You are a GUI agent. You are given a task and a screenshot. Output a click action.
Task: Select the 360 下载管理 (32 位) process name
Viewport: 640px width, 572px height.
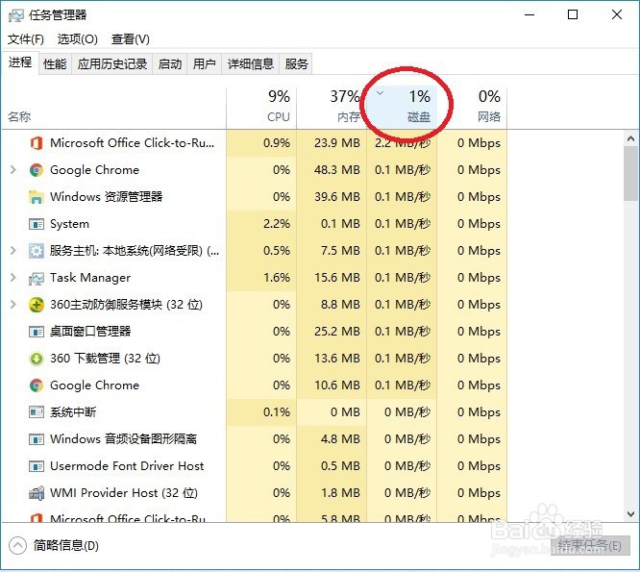tap(105, 359)
